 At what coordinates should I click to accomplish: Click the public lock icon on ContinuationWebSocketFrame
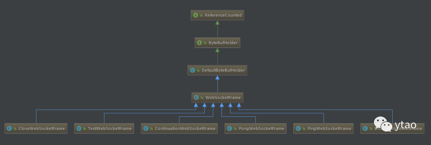pos(152,129)
